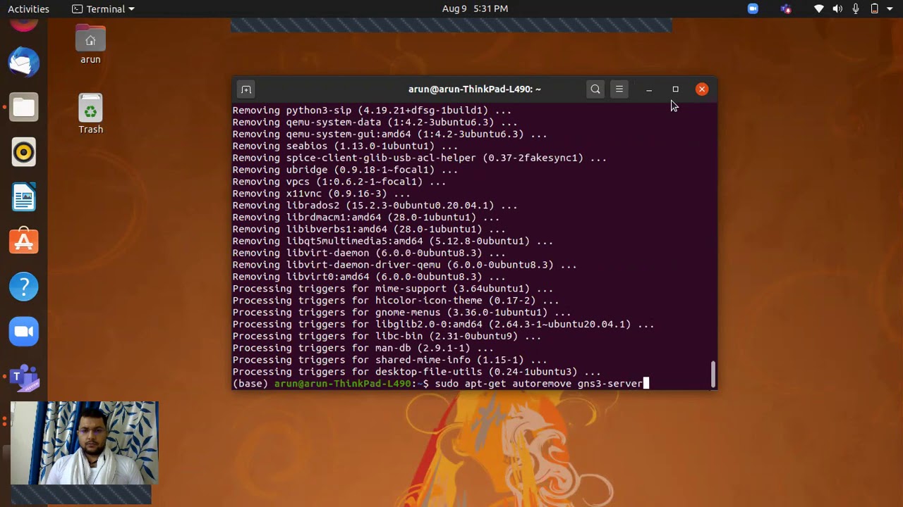Click 'Processing triggers for hicolor-icon-theme' line
This screenshot has height=507, width=903.
(396, 301)
